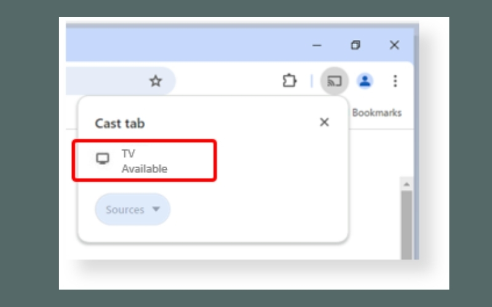Bookmark this page with the star icon
492x307 pixels.
point(156,81)
